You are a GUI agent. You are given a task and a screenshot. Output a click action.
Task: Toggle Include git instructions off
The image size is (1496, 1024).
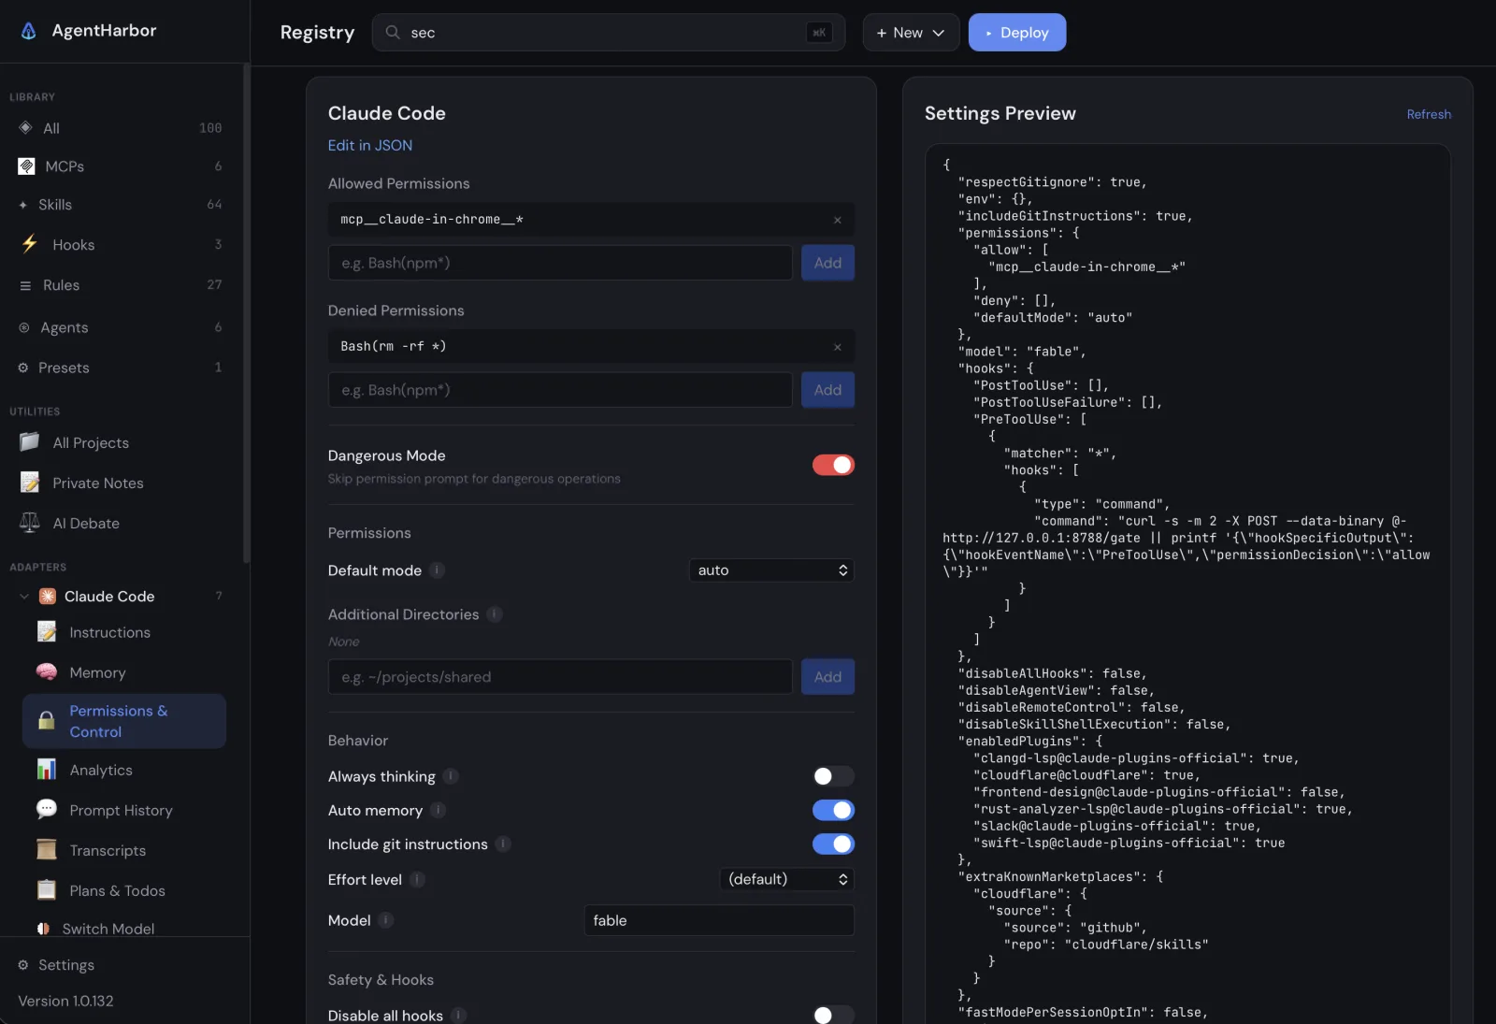[833, 844]
